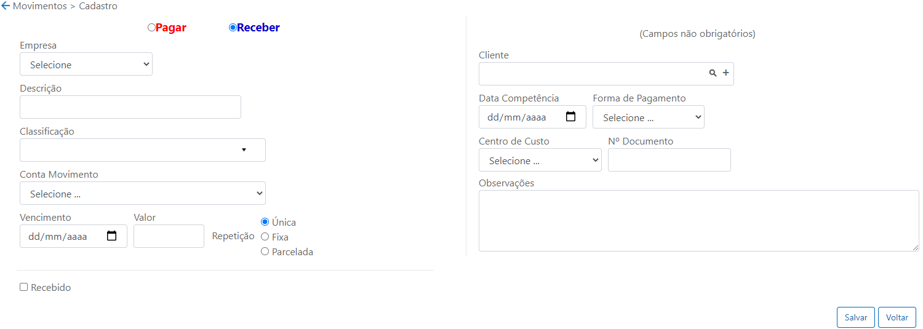
Task: Click the Movimentos breadcrumb link
Action: (40, 6)
